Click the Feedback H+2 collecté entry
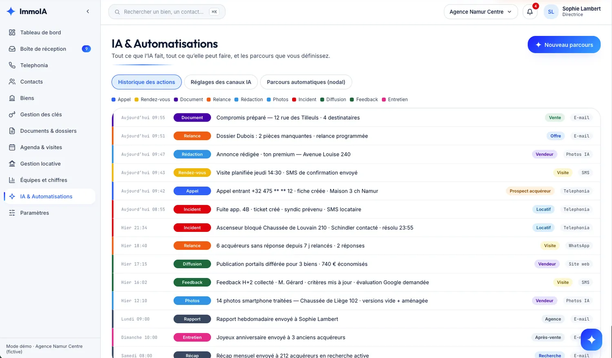The height and width of the screenshot is (358, 612). [356, 282]
